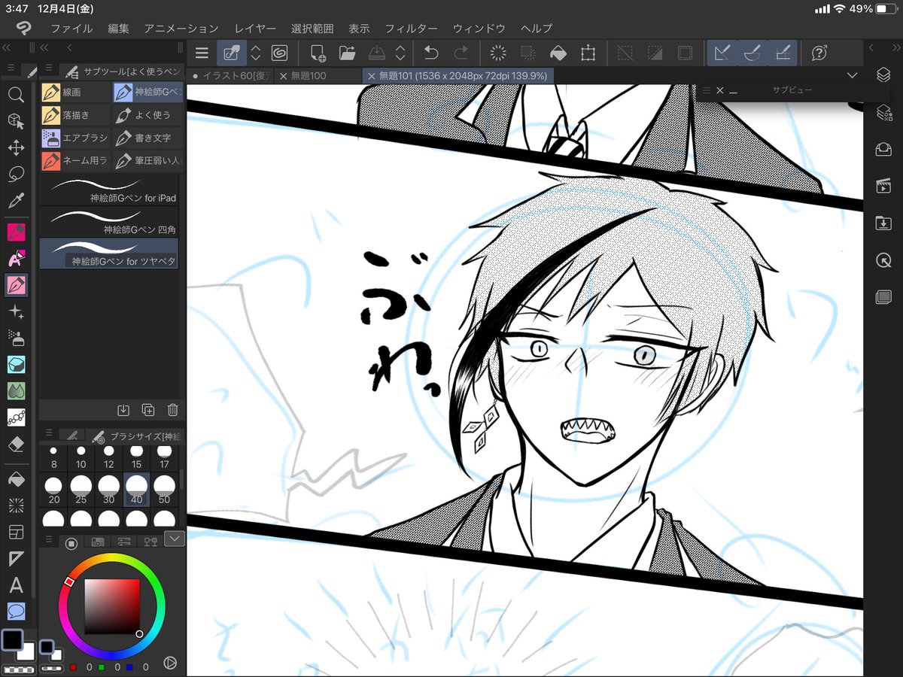Screen dimensions: 903x677
Task: Open color wheel panel hamburger menu
Action: [x=49, y=539]
